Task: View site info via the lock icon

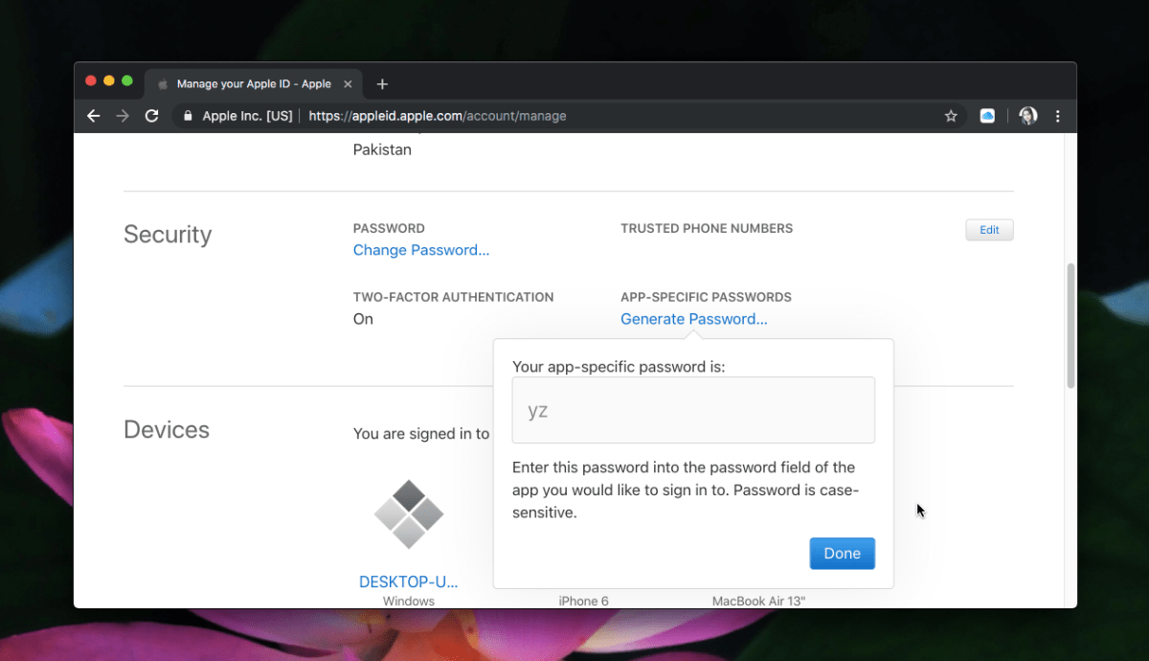Action: [x=188, y=116]
